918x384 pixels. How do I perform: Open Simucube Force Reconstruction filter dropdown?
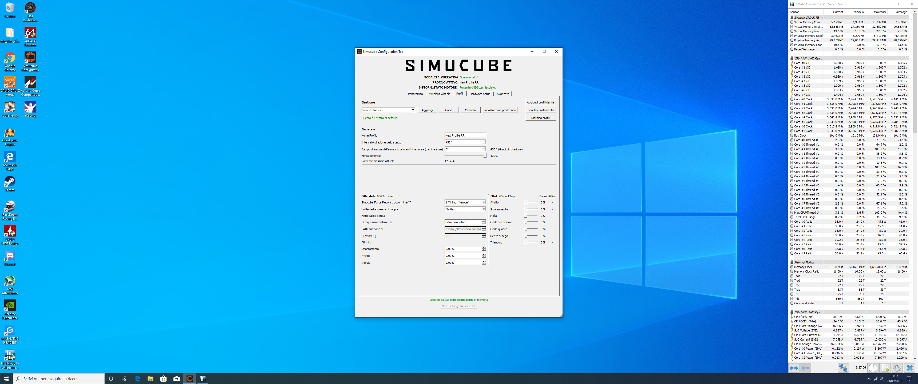pos(483,202)
